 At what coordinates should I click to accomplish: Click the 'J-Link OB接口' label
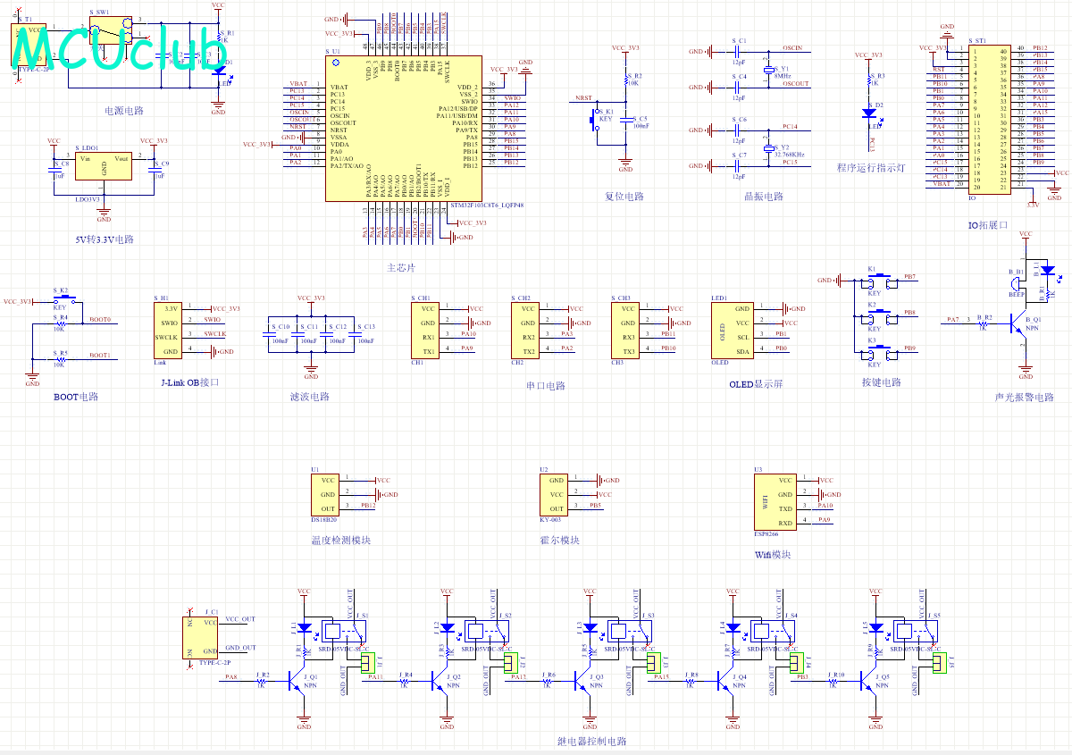190,382
